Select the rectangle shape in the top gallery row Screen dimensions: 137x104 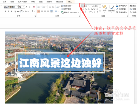click(94, 6)
